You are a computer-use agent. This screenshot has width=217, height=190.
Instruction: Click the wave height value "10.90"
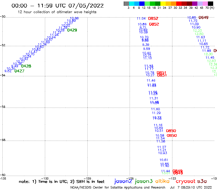click(196, 27)
